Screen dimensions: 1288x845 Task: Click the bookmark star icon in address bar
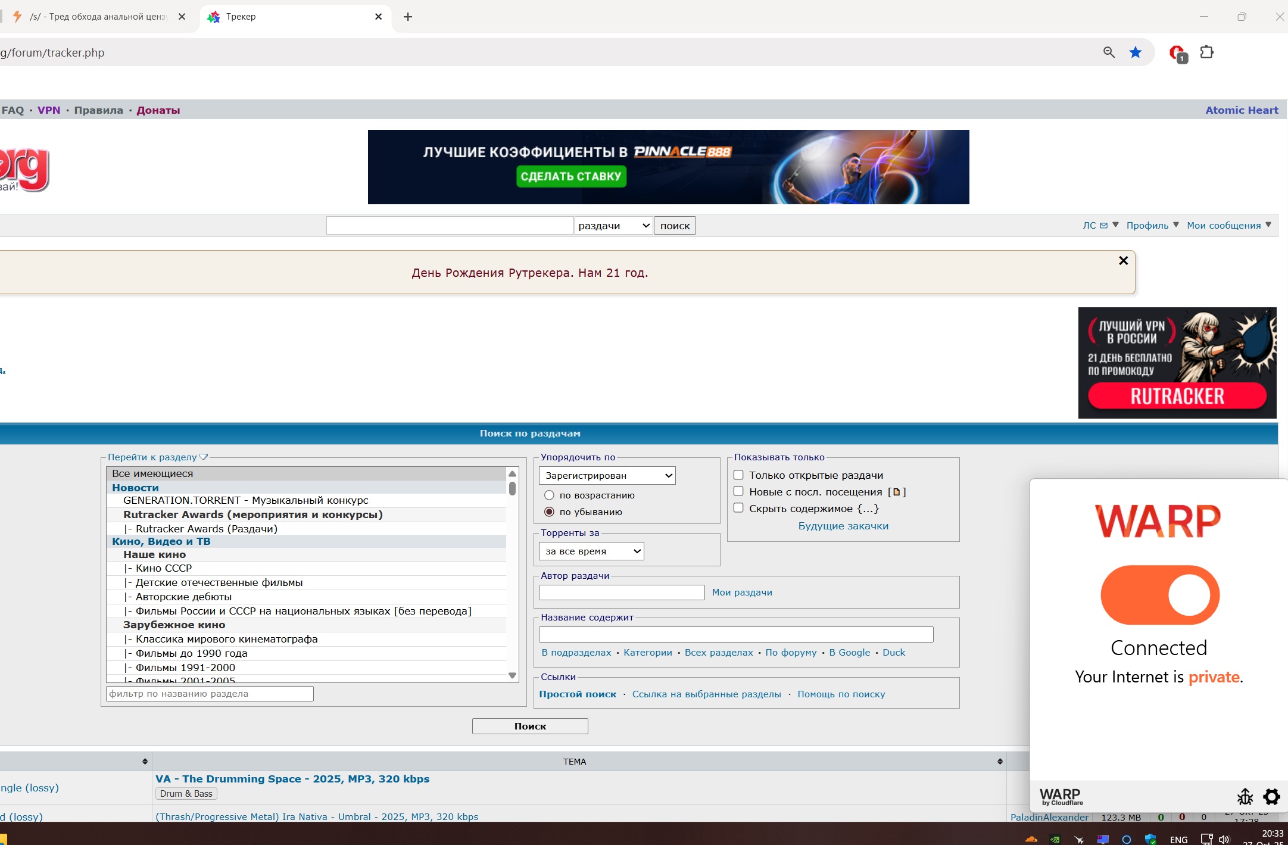1135,52
